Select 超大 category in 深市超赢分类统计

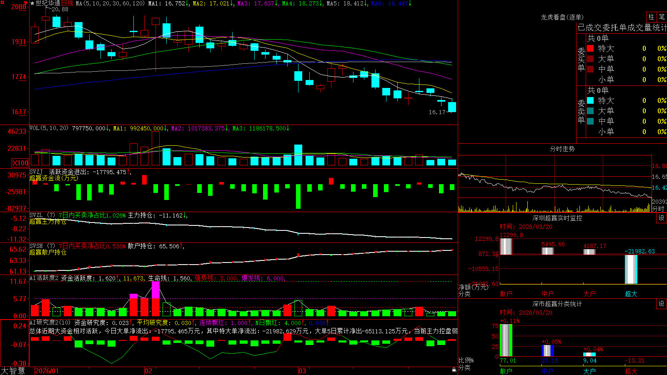[x=631, y=371]
